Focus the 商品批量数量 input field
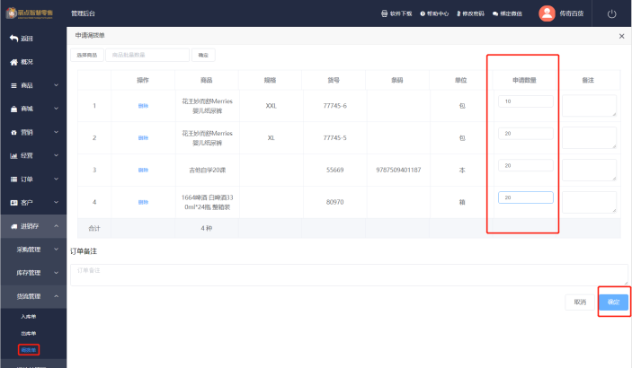632x368 pixels. tap(147, 55)
